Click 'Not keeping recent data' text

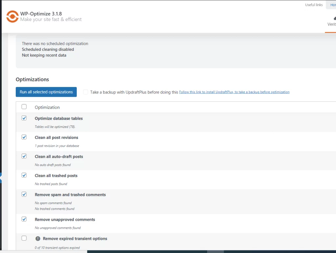click(44, 55)
